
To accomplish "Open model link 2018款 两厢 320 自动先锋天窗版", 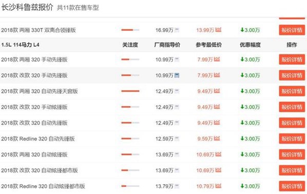I will (40, 91).
